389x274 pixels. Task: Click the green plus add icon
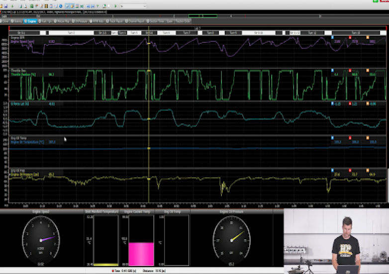click(x=12, y=6)
